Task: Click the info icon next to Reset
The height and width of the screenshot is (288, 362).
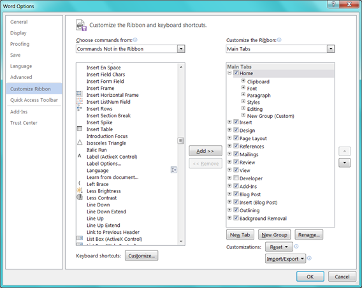Action: (x=296, y=247)
